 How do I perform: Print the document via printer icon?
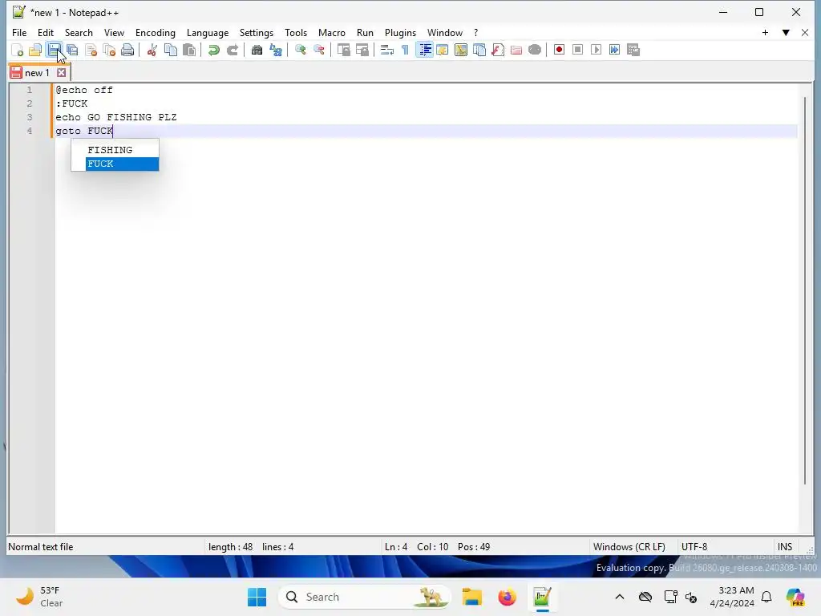coord(127,51)
